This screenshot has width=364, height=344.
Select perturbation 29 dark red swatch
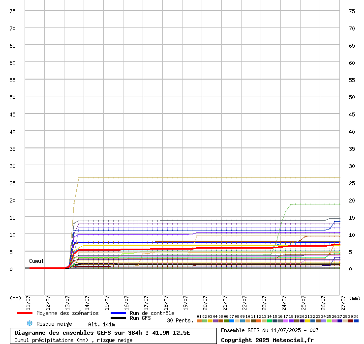pos(351,321)
